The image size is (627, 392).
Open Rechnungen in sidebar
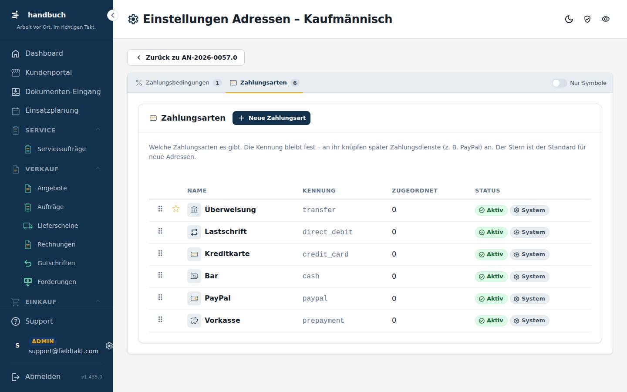(x=62, y=244)
